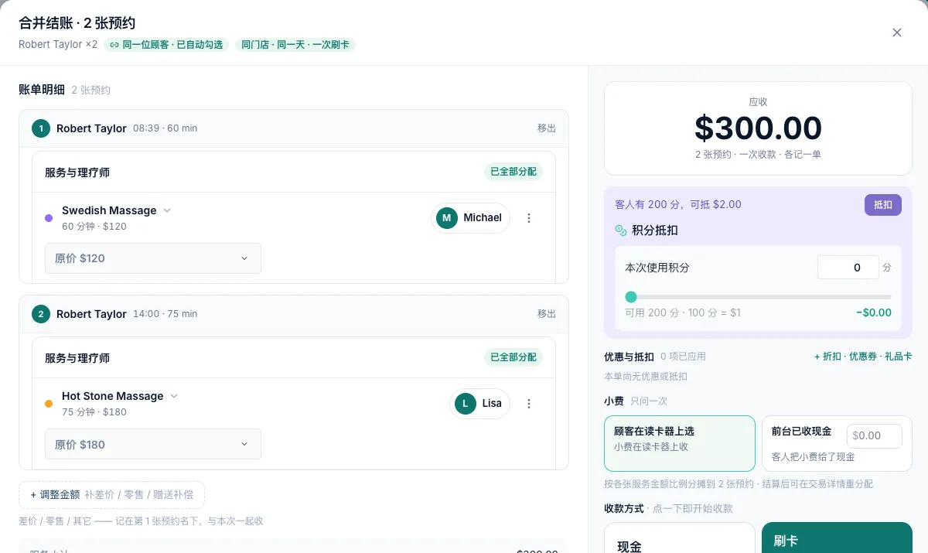Click the 60 分钟 · $120 detail
Image resolution: width=928 pixels, height=553 pixels.
pyautogui.click(x=94, y=227)
